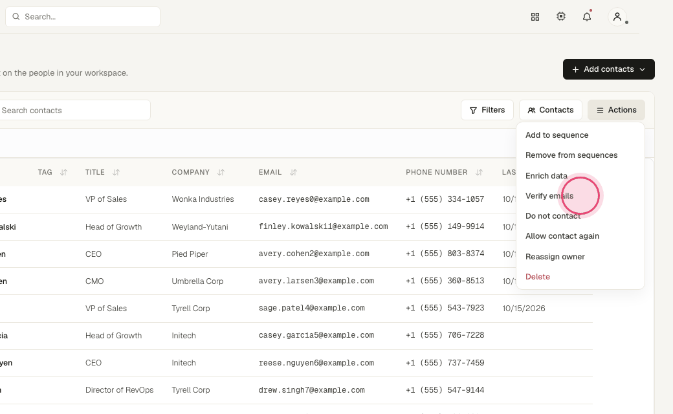Click drew.singh7@example.com email
Screen dimensions: 673x414
[312, 390]
